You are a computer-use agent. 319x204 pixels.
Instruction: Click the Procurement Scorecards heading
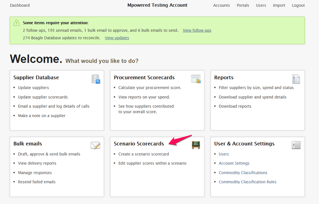pos(144,78)
